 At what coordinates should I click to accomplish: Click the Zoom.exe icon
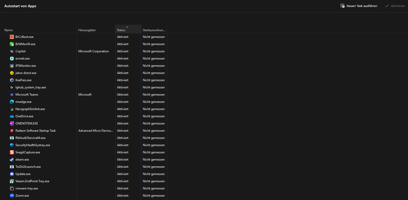(x=12, y=196)
